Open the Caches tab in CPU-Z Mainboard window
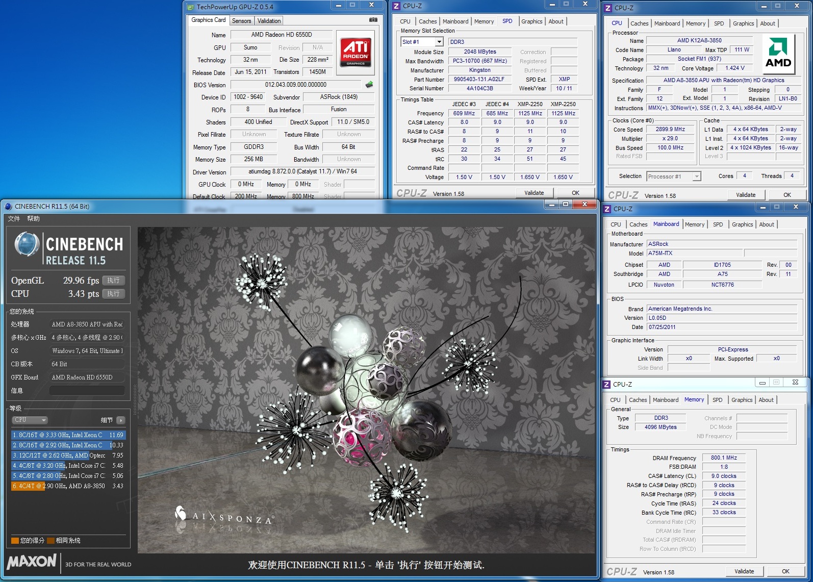This screenshot has width=813, height=582. (x=638, y=224)
